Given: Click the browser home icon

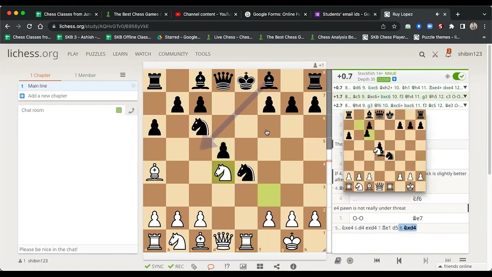Looking at the screenshot, I should coord(40,26).
